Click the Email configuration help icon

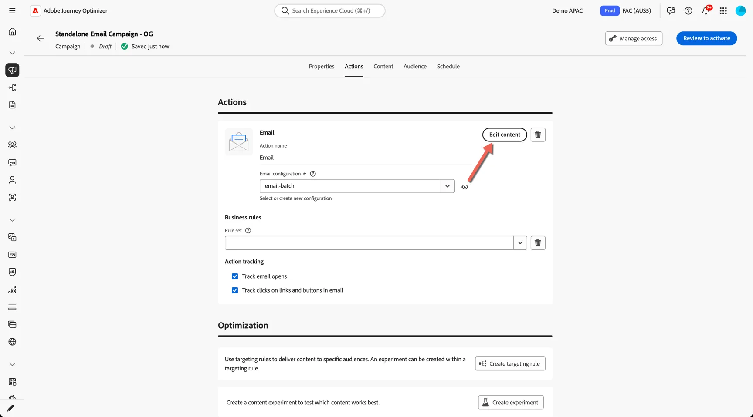coord(312,174)
